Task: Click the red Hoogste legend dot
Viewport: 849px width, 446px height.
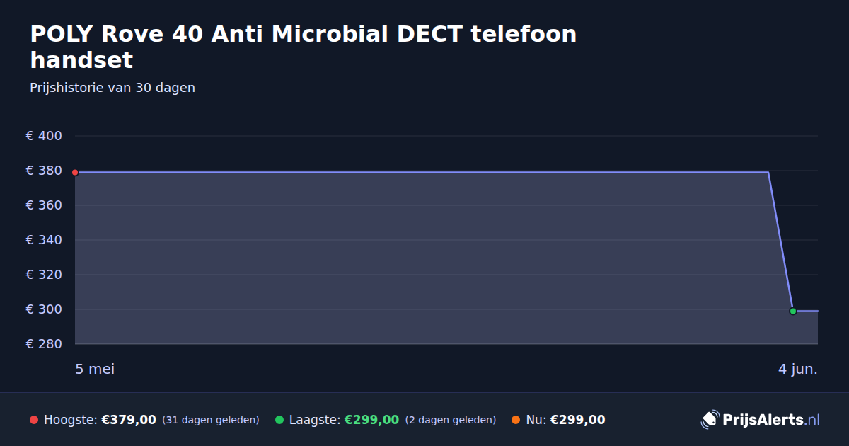Action: point(34,420)
